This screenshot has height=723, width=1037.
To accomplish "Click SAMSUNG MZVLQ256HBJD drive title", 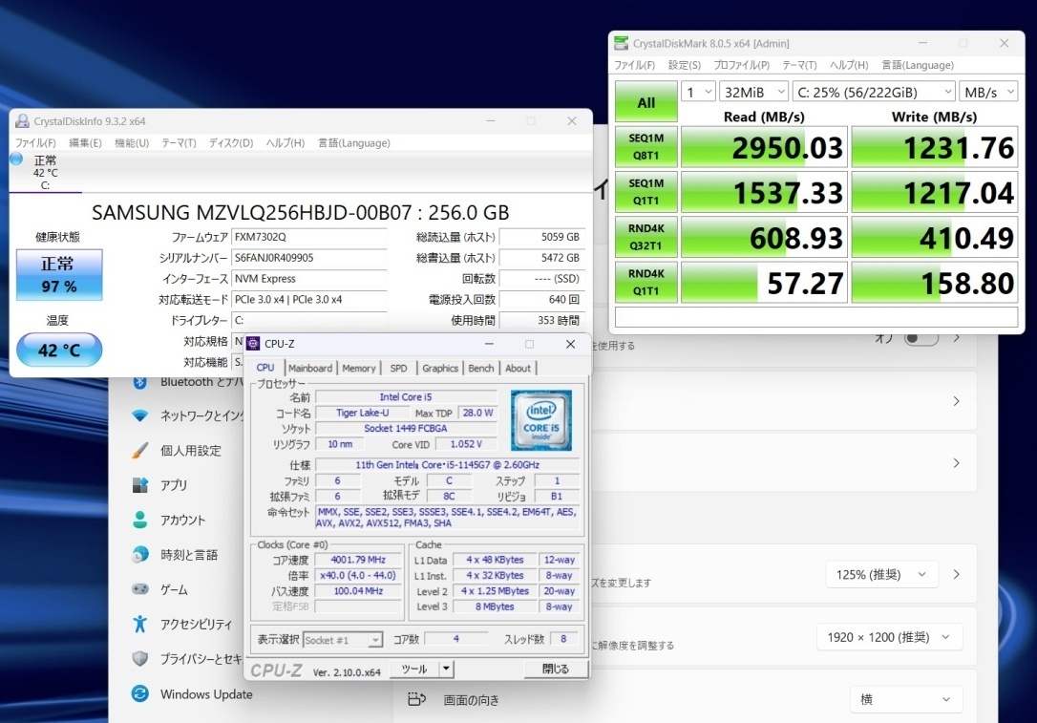I will 300,212.
